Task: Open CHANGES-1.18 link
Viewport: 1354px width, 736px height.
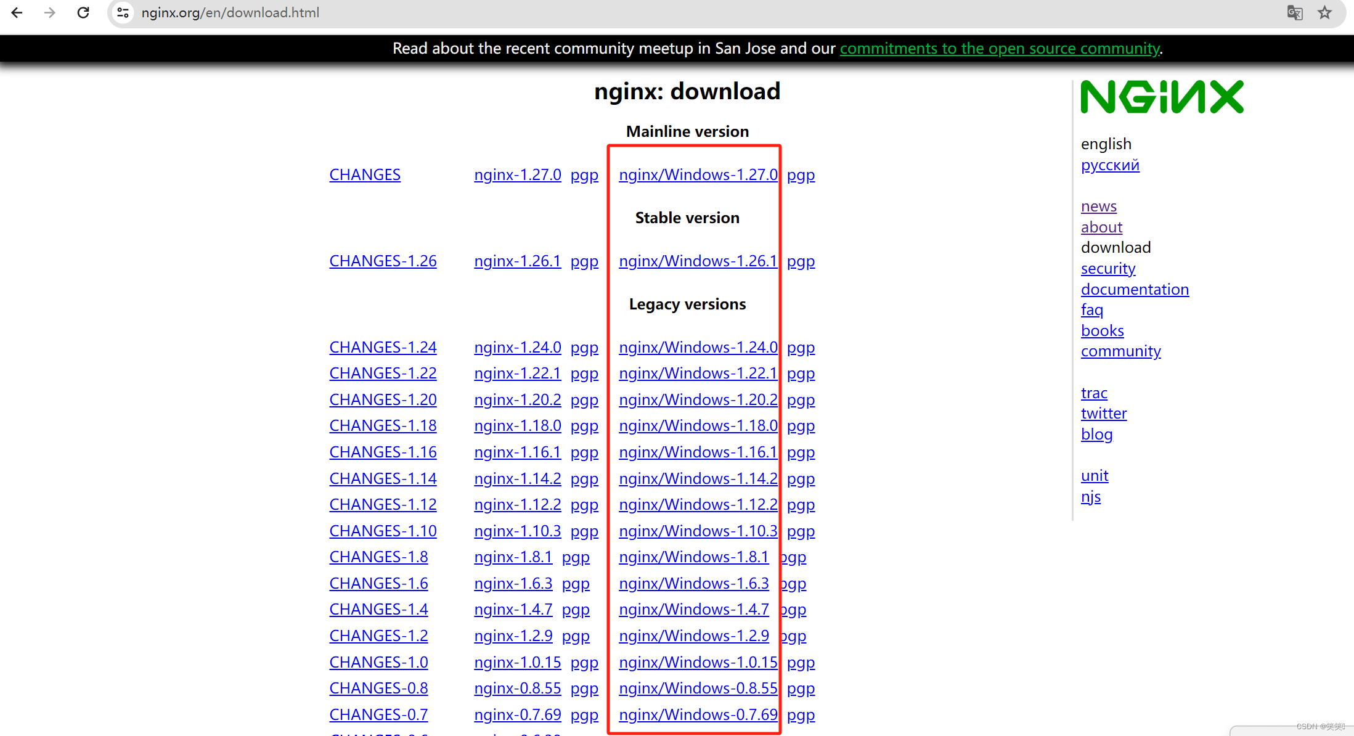Action: [383, 425]
